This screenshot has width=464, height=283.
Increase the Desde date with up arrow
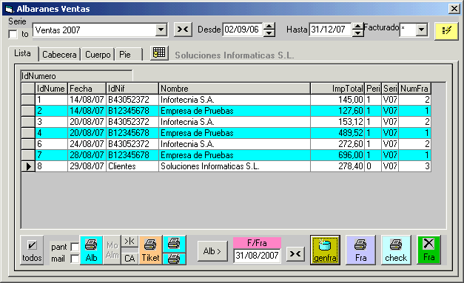269,27
